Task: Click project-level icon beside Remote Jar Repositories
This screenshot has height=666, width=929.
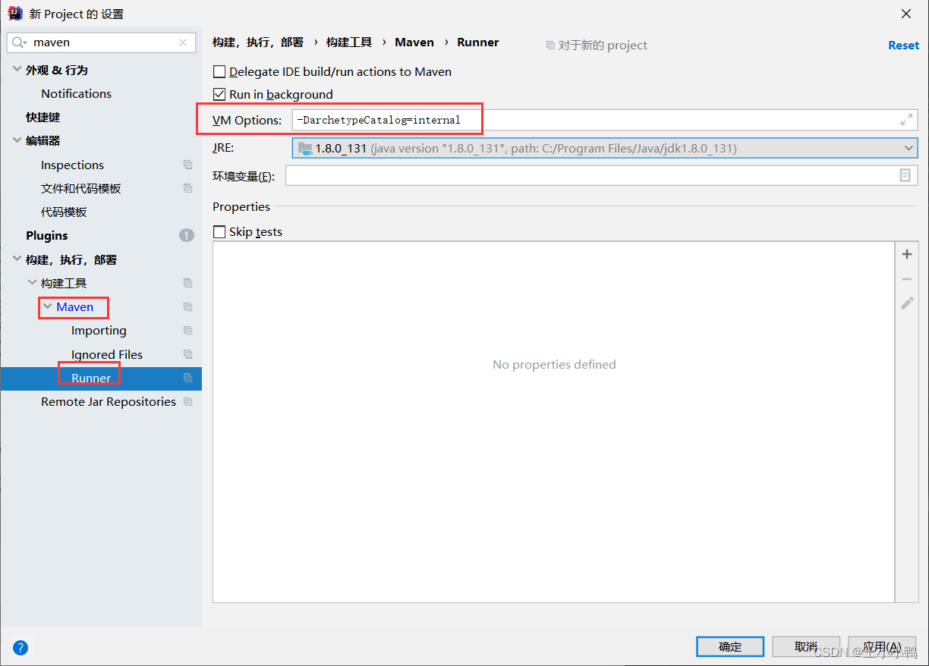Action: pyautogui.click(x=187, y=401)
